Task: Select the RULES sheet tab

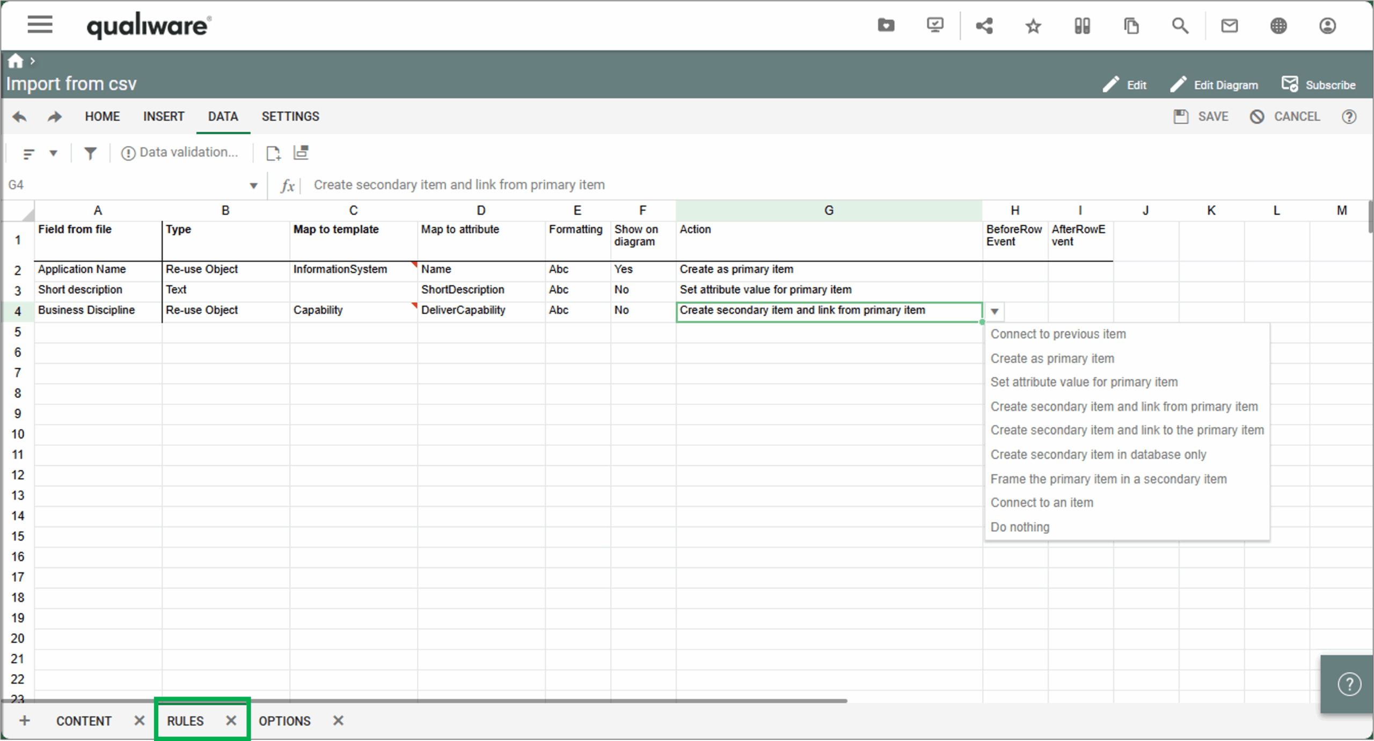Action: [x=185, y=721]
